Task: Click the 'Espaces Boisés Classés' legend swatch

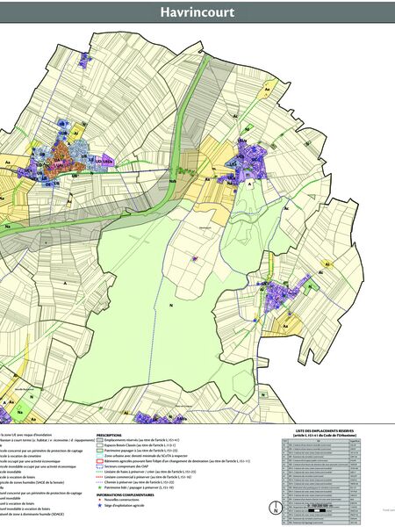Action: [x=100, y=445]
